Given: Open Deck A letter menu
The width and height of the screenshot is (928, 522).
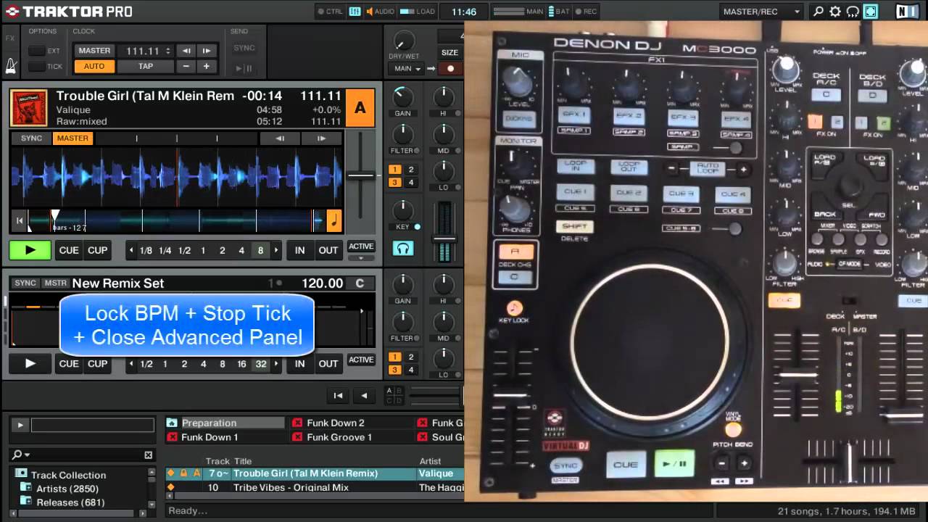Looking at the screenshot, I should (360, 107).
